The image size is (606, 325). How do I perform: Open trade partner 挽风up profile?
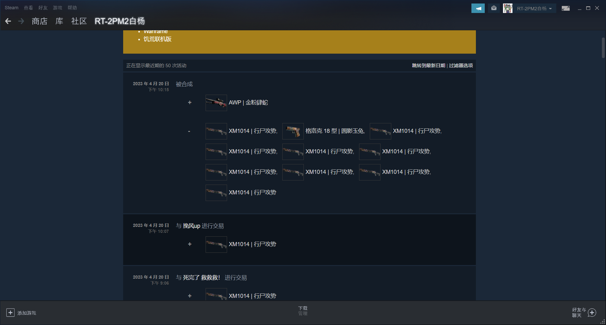pos(191,226)
